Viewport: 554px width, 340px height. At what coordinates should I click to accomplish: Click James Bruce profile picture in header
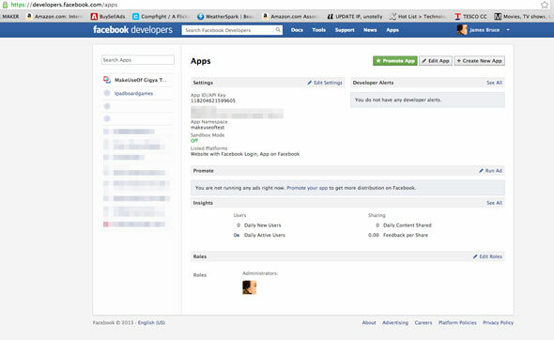click(x=462, y=30)
